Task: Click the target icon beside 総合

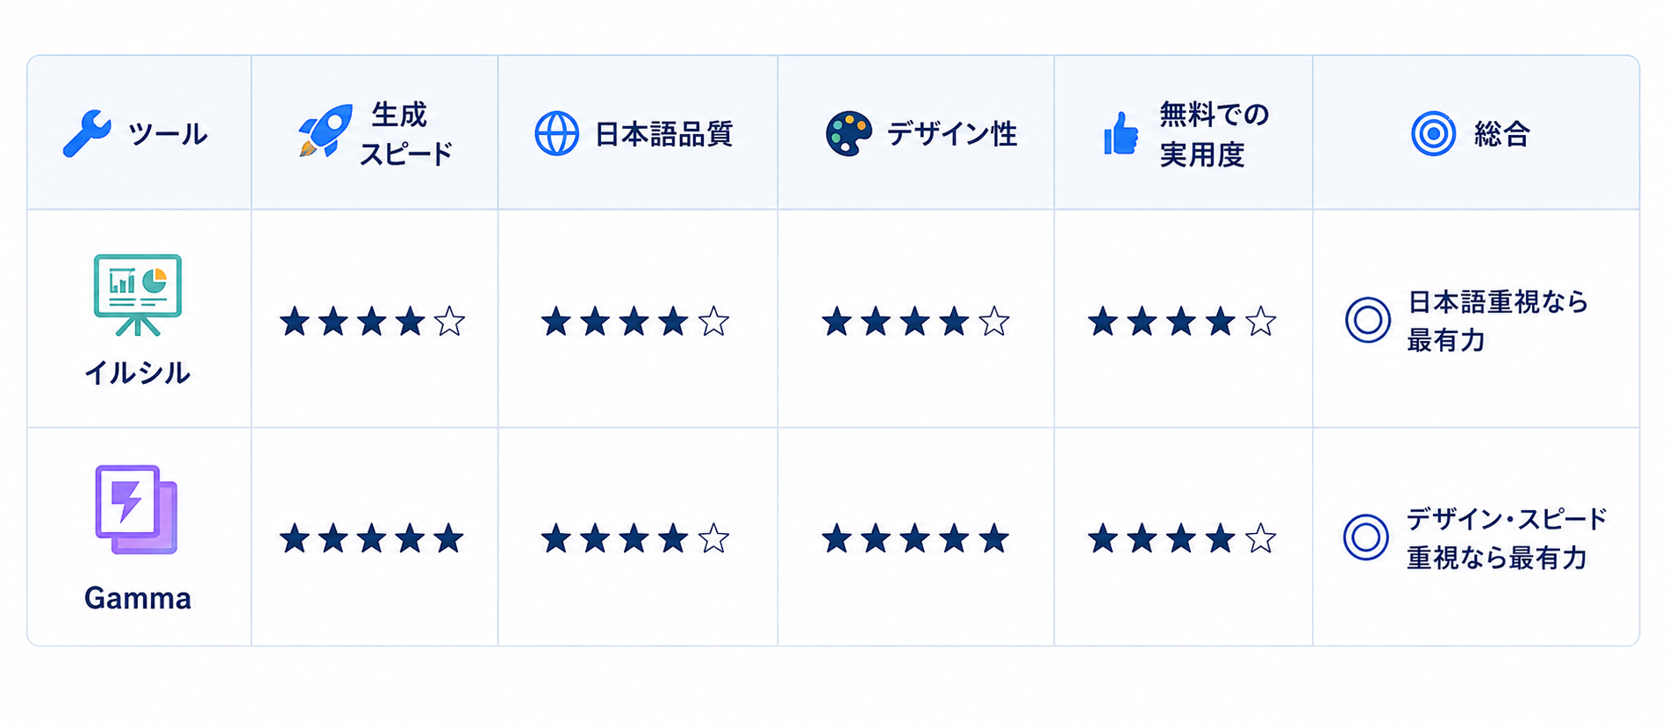Action: pyautogui.click(x=1433, y=134)
